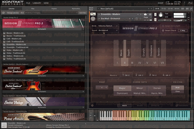Click the Instr Nav button
This screenshot has height=129, width=194.
point(83,13)
